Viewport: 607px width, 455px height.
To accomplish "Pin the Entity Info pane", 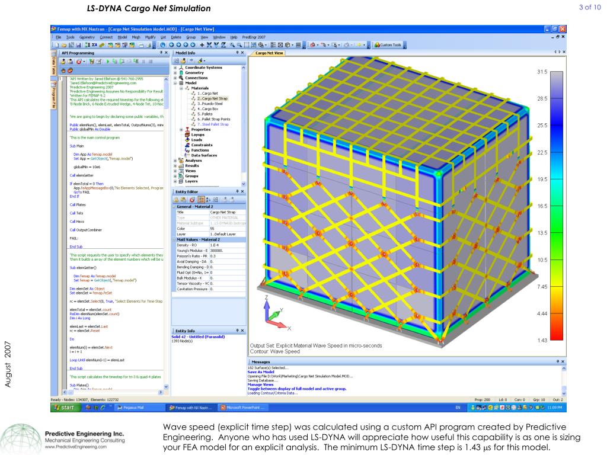I will click(x=237, y=331).
